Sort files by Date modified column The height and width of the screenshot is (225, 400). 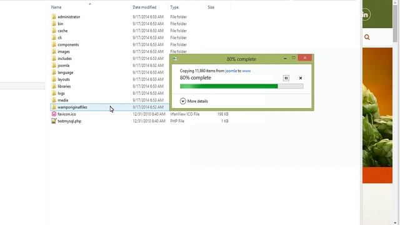point(144,7)
